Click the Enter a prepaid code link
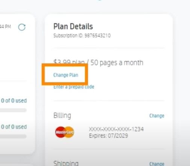 coord(74,87)
